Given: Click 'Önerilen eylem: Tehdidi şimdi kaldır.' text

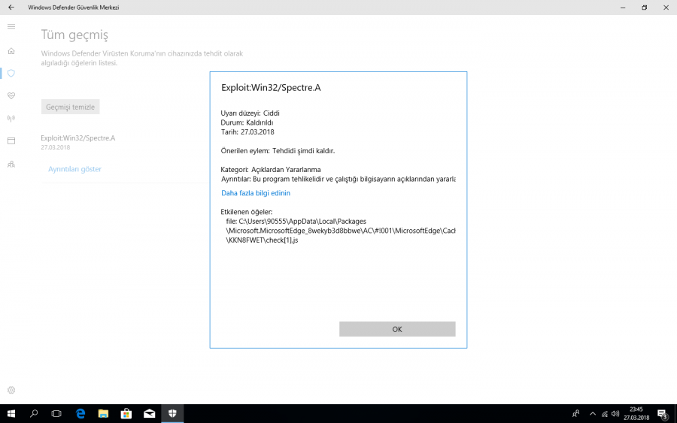Looking at the screenshot, I should tap(278, 151).
